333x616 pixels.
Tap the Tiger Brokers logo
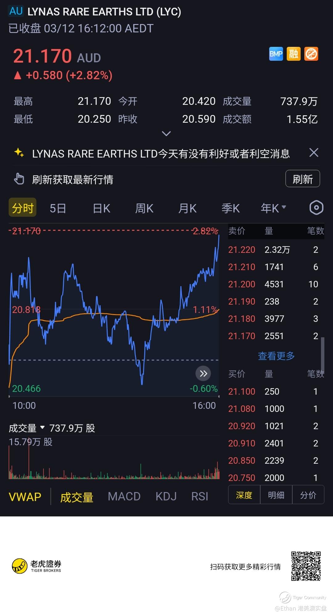(36, 566)
